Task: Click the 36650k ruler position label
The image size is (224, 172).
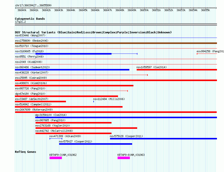Action: click(144, 10)
